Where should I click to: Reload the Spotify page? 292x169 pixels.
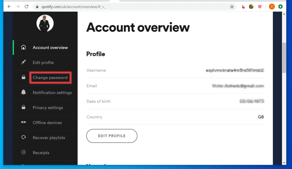(x=27, y=7)
